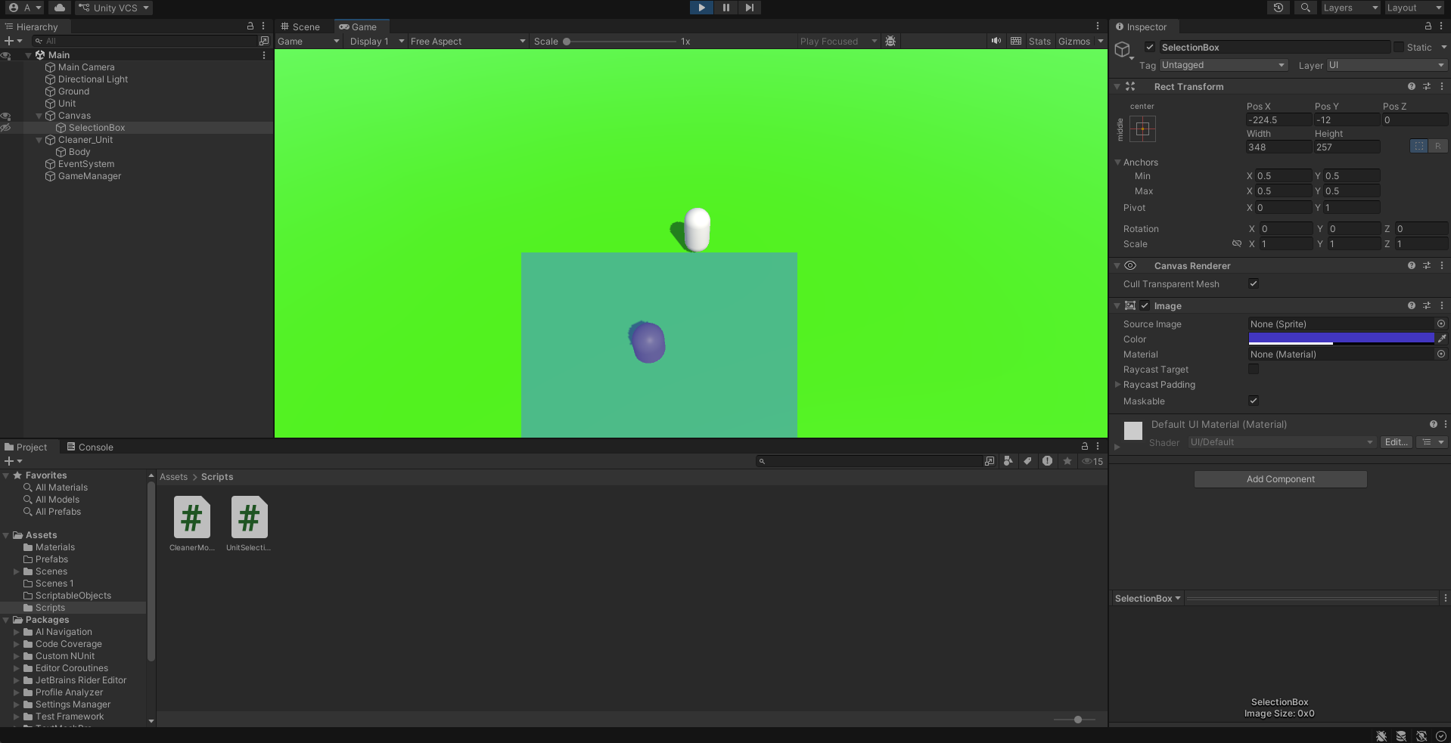The height and width of the screenshot is (743, 1451).
Task: Toggle the Raycast Target checkbox
Action: click(1254, 370)
